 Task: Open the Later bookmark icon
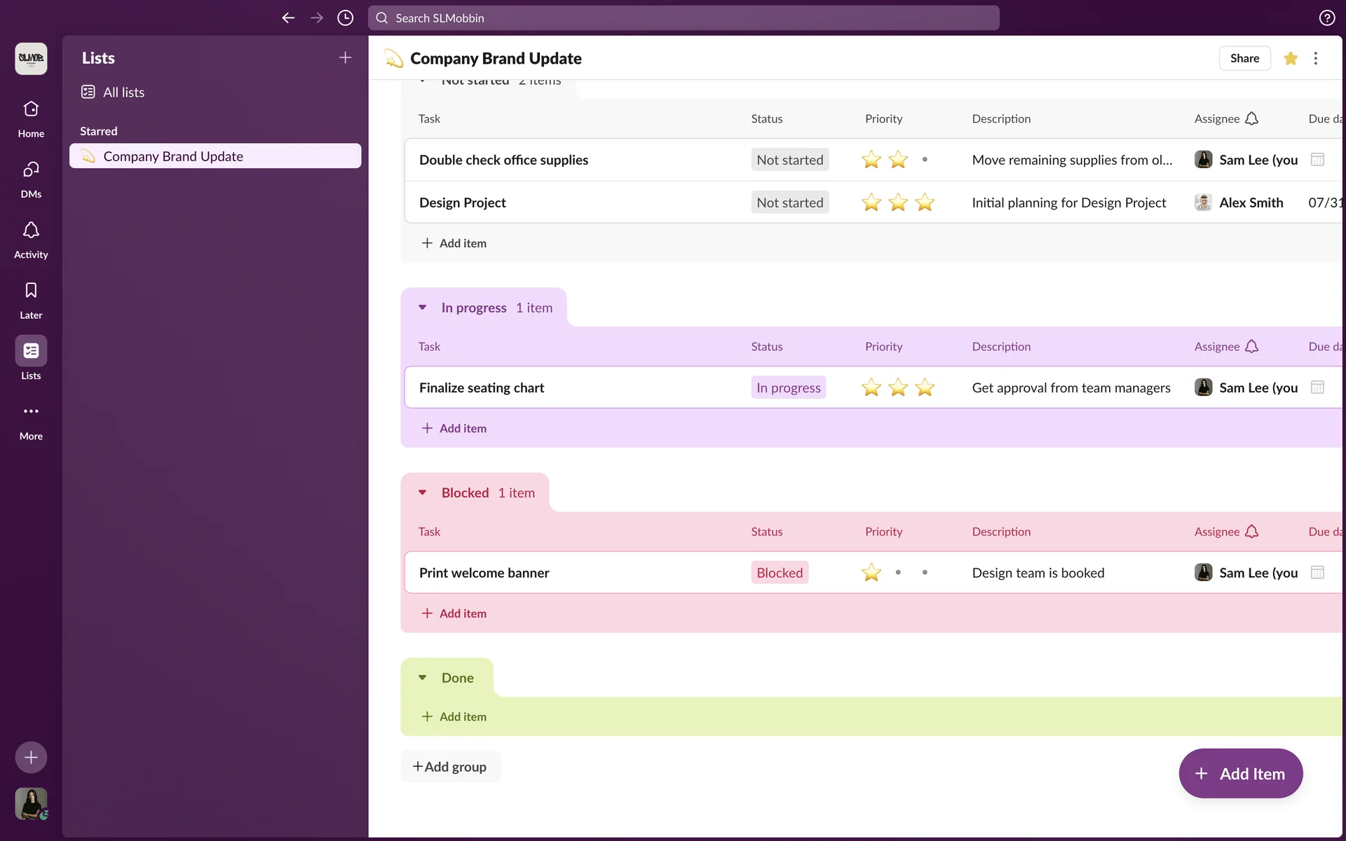click(31, 291)
